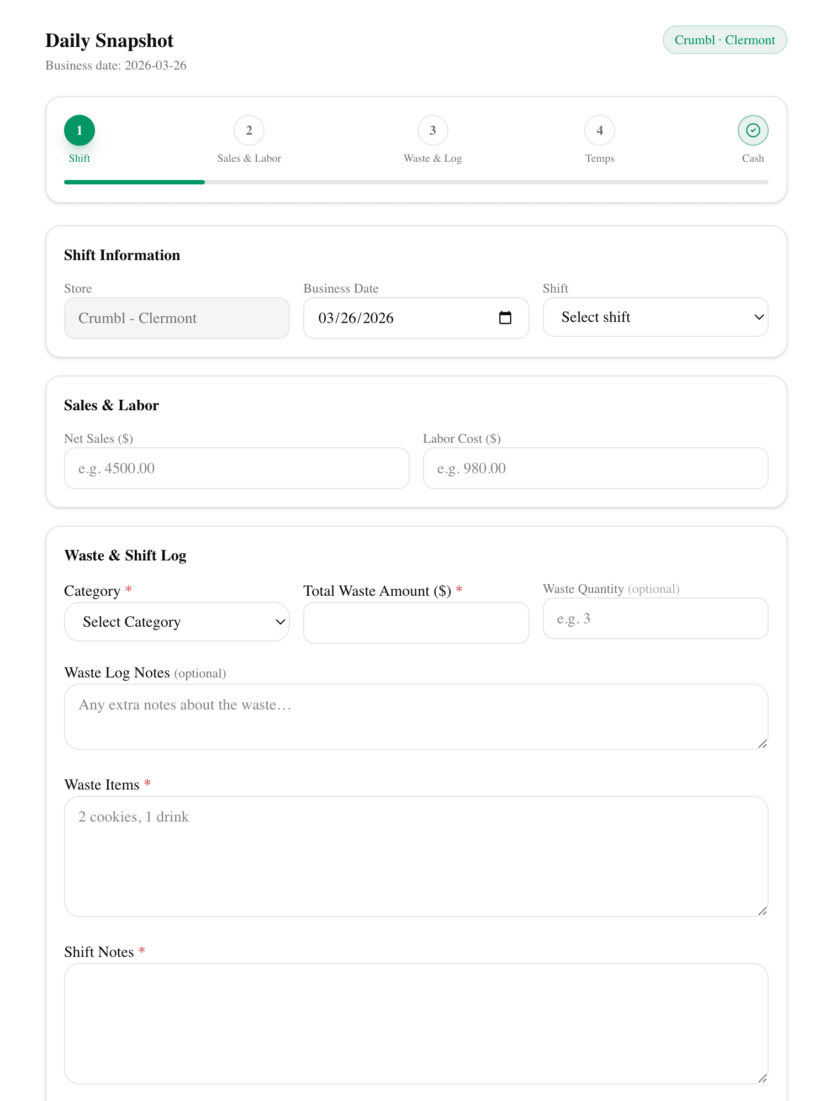Grab the Waste Log Notes resize handle
The height and width of the screenshot is (1101, 825).
pyautogui.click(x=763, y=744)
